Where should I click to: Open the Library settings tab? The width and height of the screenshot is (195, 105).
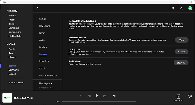click(x=42, y=33)
